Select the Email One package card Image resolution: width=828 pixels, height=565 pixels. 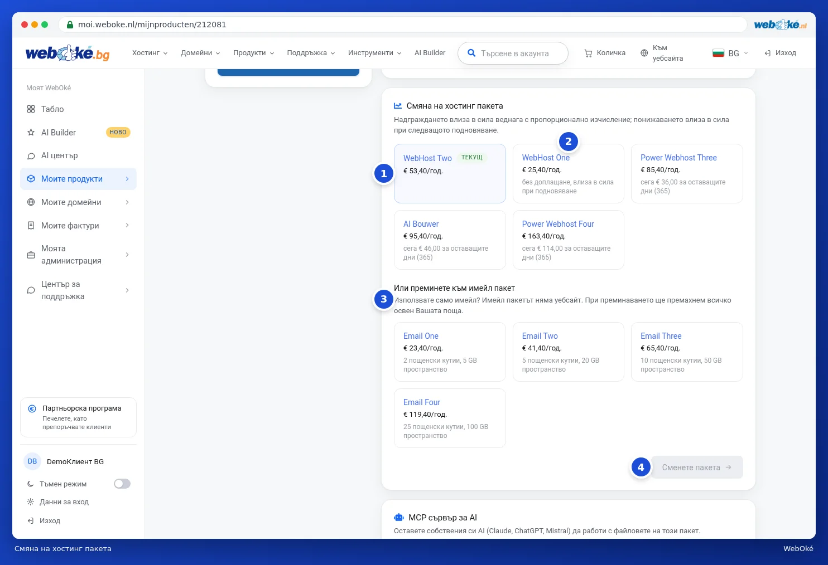point(450,352)
